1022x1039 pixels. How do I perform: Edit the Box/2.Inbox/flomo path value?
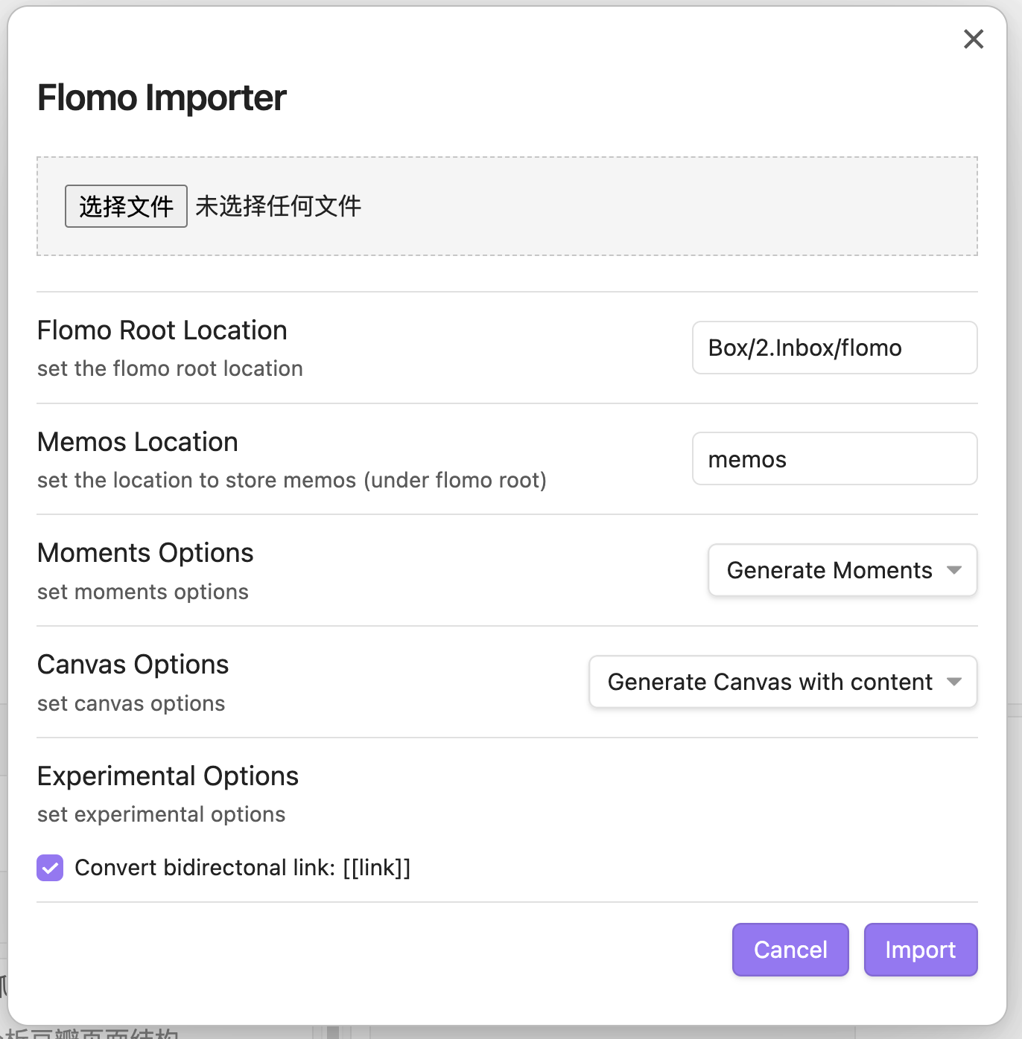pos(834,348)
